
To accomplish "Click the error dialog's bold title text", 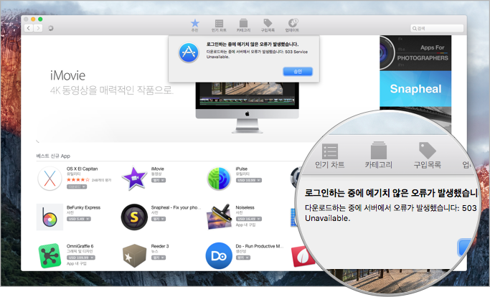I will point(253,44).
